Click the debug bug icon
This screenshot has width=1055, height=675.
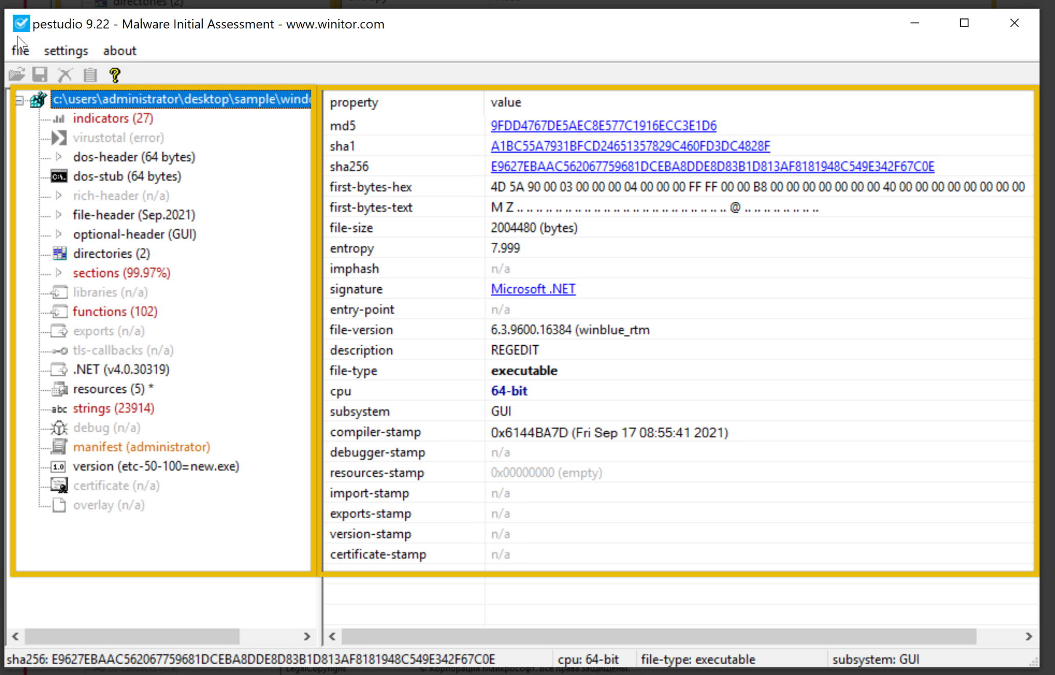[x=59, y=428]
